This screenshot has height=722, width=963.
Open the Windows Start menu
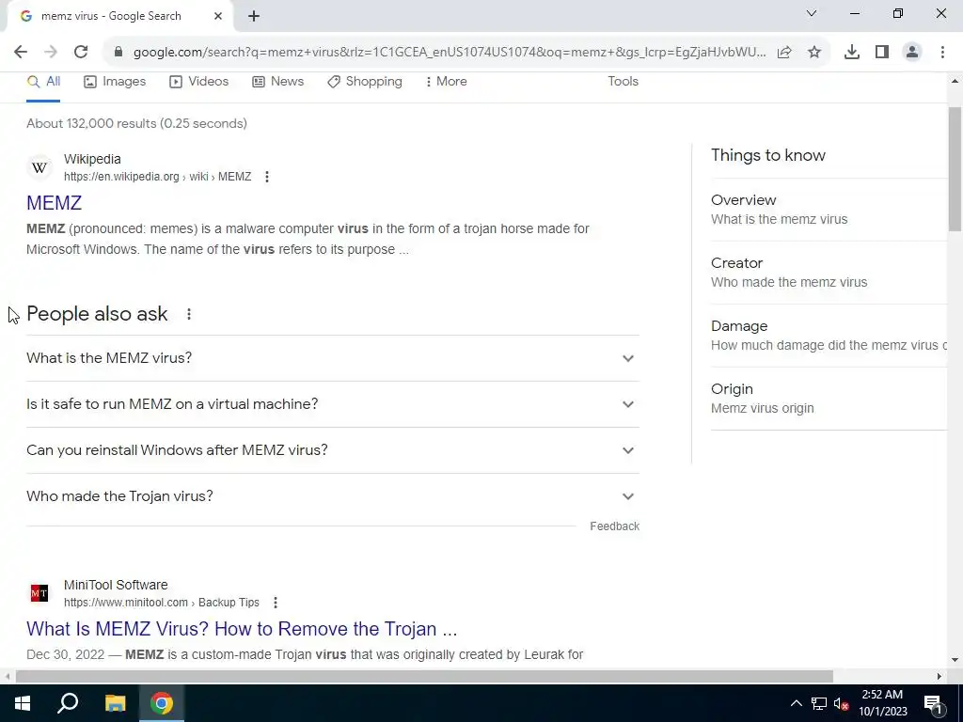point(23,703)
